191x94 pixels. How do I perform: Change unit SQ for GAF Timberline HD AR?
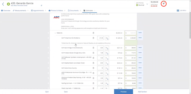pyautogui.click(x=107, y=38)
